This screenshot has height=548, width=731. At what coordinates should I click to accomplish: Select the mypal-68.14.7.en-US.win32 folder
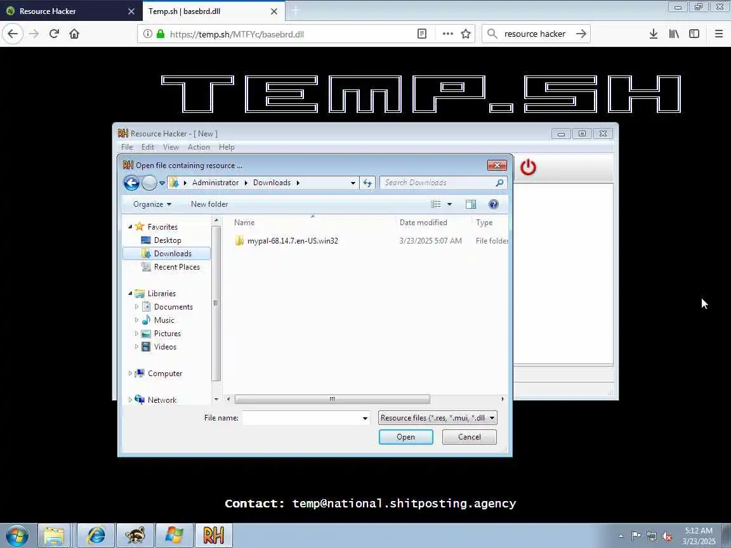(x=293, y=241)
